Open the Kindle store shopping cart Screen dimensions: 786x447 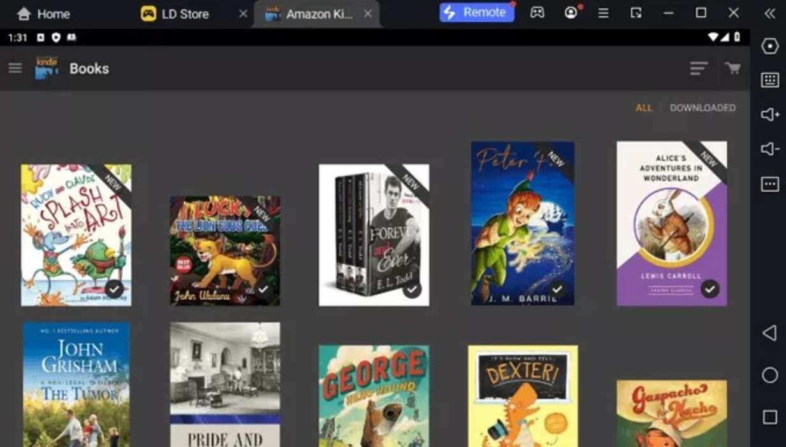tap(732, 68)
